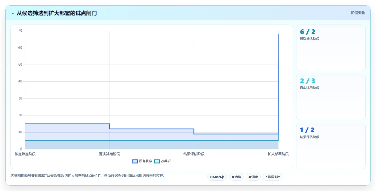Click the y-axis value 70
This screenshot has height=191, width=376.
(20, 31)
